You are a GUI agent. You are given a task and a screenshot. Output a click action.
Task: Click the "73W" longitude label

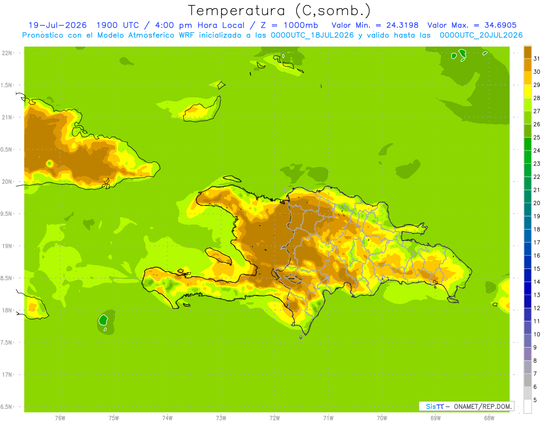[x=221, y=418]
